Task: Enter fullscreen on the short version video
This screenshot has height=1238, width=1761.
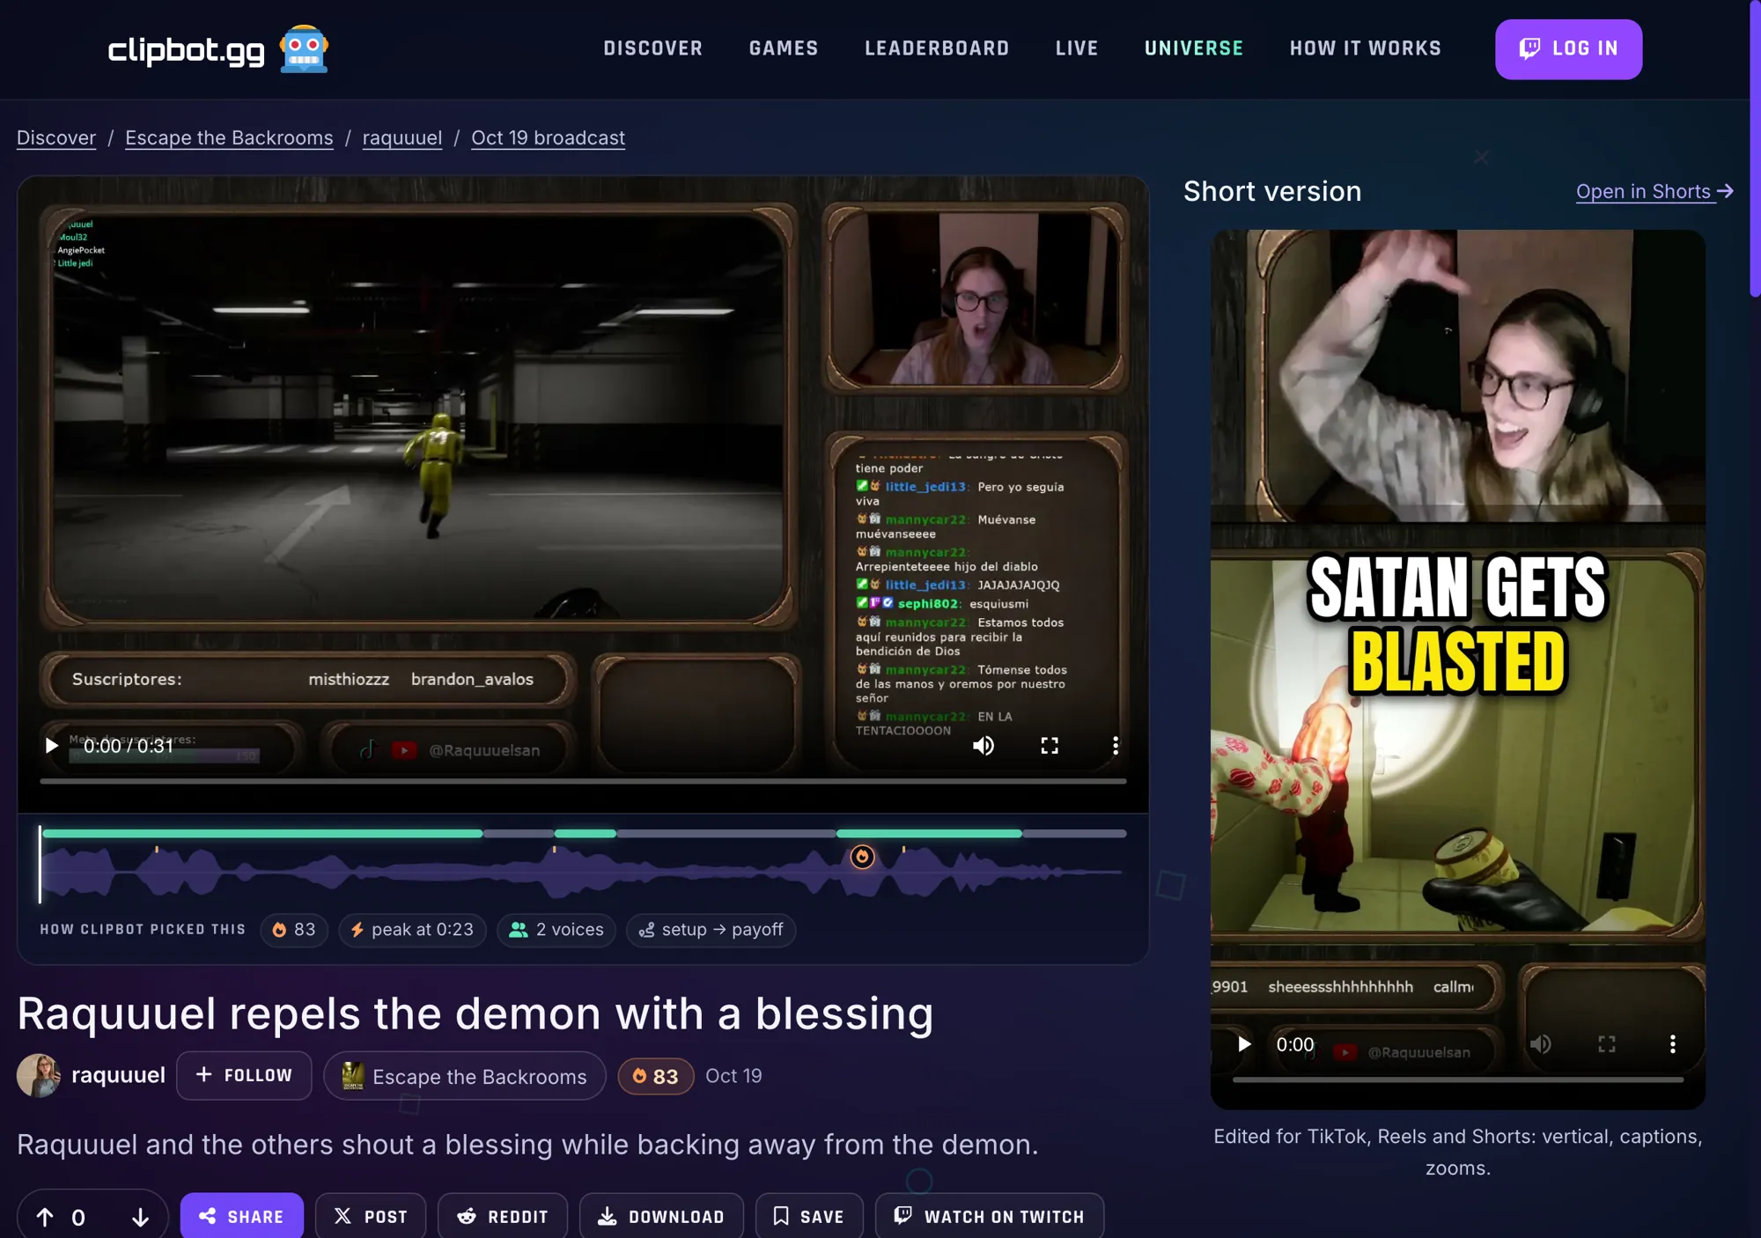Action: click(1607, 1044)
